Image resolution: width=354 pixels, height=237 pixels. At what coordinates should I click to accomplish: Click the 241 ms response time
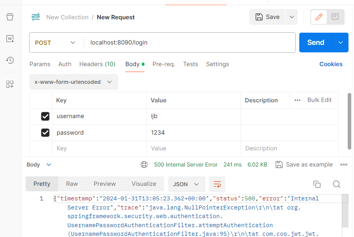click(x=232, y=165)
